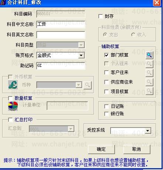This screenshot has height=170, width=163.
Task: Open the 账页格式 dropdown
Action: [x=81, y=55]
